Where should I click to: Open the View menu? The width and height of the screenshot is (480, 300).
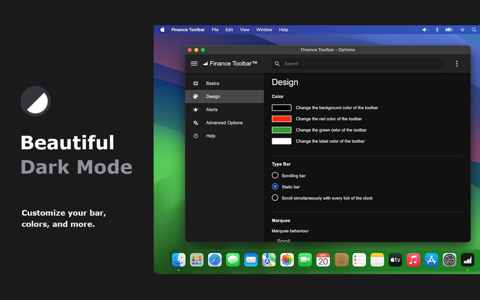coord(245,30)
